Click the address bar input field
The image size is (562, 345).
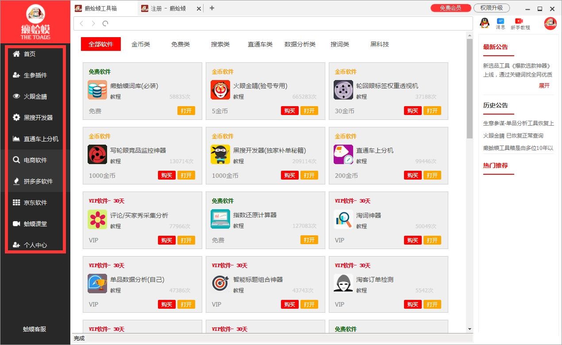(273, 23)
